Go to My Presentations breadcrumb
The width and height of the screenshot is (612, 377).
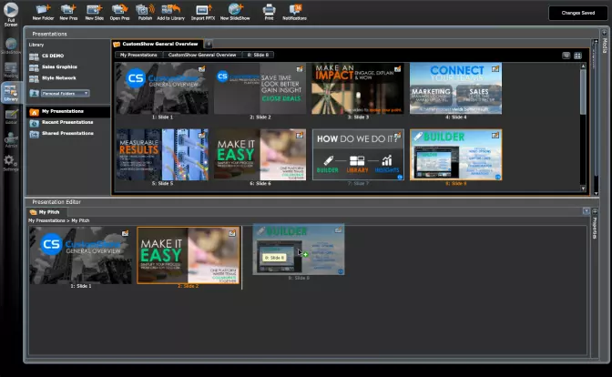138,55
